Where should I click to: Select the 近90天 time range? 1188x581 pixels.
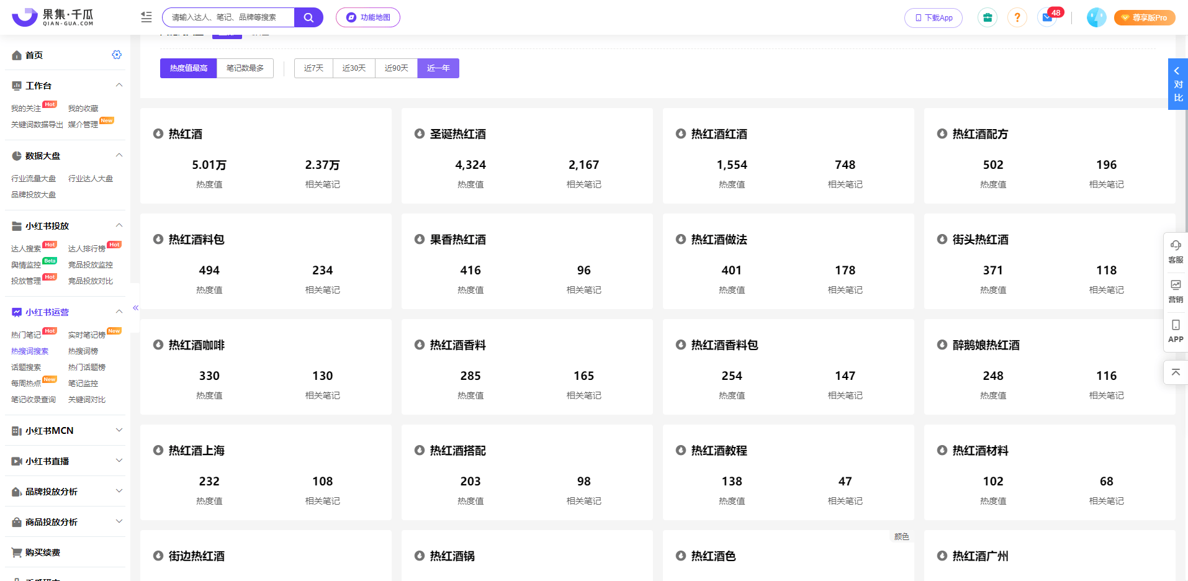point(396,68)
